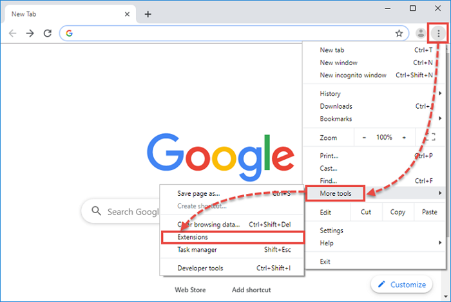This screenshot has height=302, width=451.
Task: Click the magnifier icon in search box
Action: [97, 211]
